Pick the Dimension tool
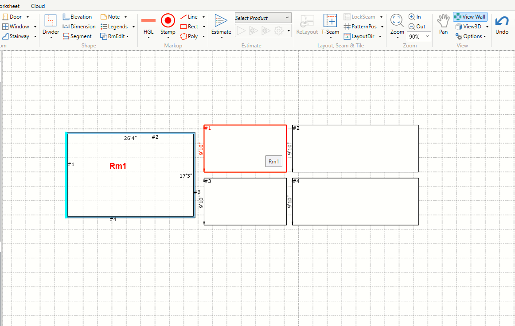 (79, 27)
